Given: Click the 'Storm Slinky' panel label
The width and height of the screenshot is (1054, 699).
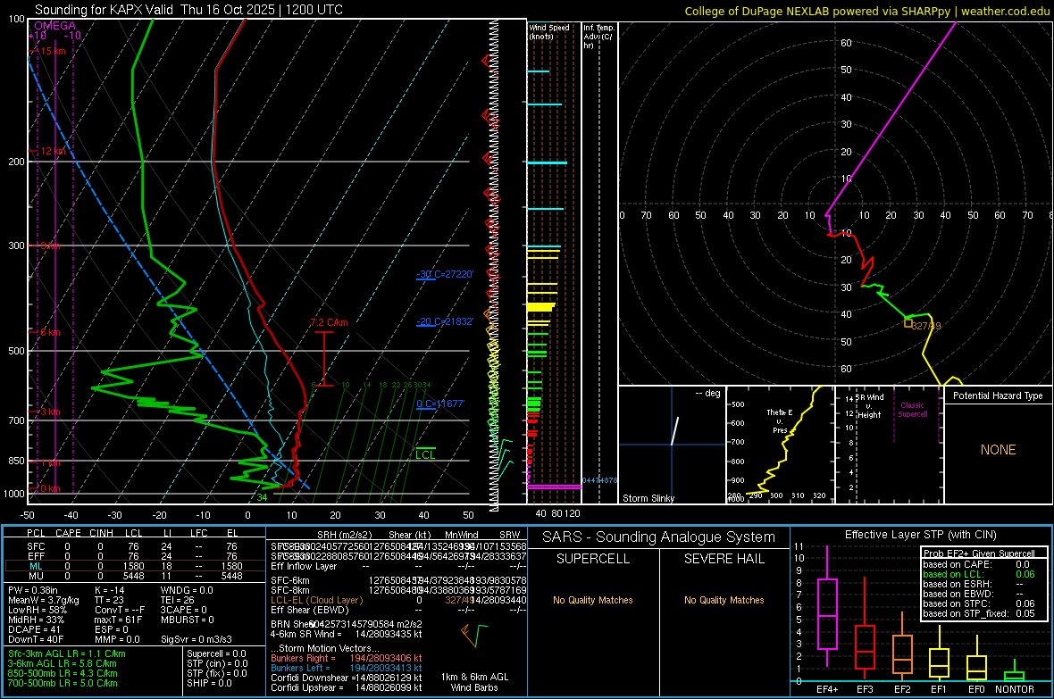Looking at the screenshot, I should tap(648, 498).
